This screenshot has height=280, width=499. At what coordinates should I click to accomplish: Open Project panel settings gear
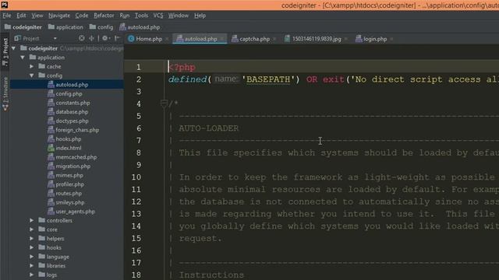point(105,38)
